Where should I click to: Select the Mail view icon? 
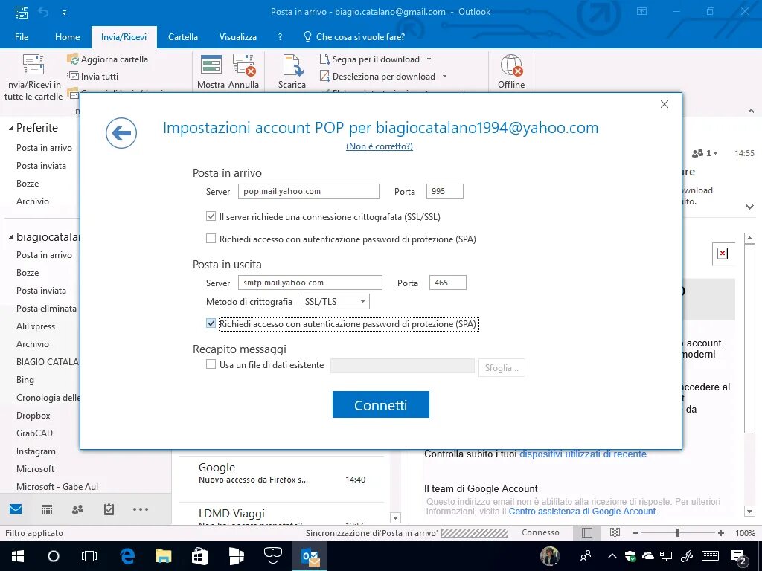point(16,509)
